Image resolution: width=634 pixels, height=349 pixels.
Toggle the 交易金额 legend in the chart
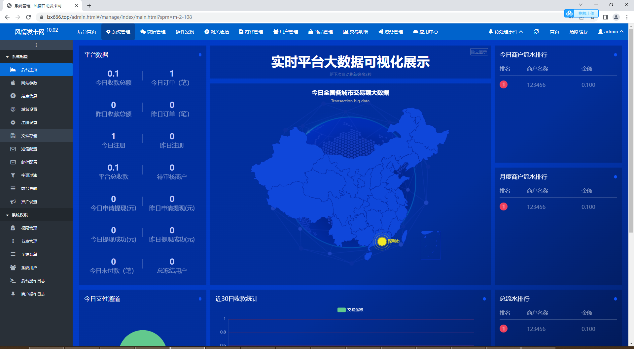[350, 310]
